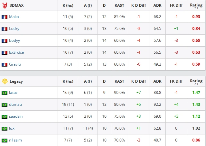Viewport: 206px width, 146px height.
Task: Click K (hs) header in Legacy table
Action: pos(68,81)
